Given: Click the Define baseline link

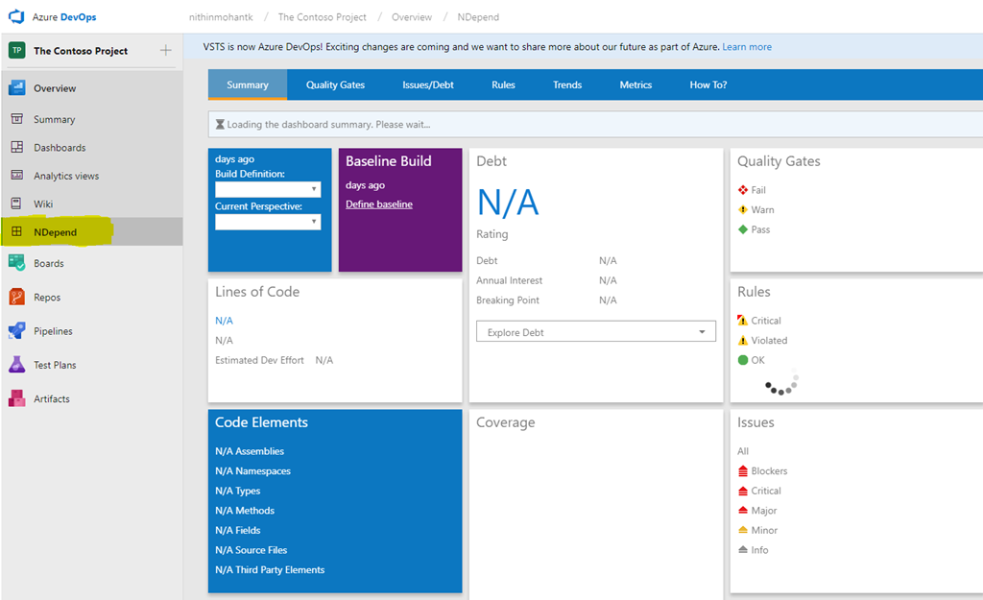Looking at the screenshot, I should 379,204.
